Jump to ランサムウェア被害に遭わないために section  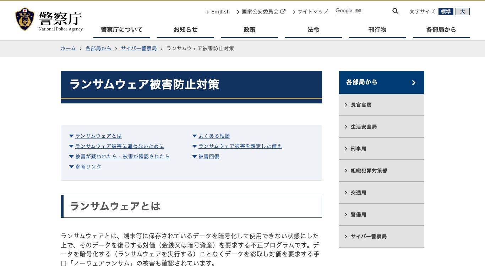(x=120, y=146)
